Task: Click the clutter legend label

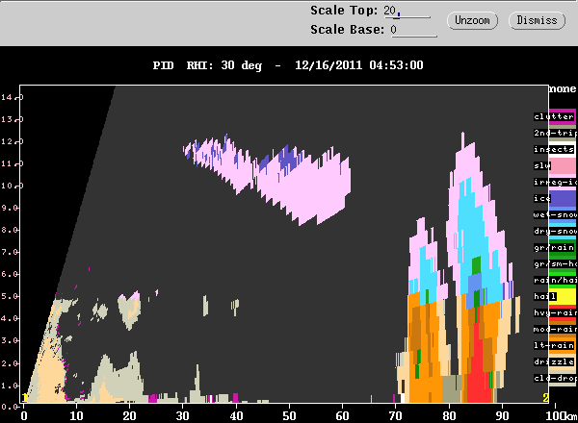Action: click(x=554, y=116)
